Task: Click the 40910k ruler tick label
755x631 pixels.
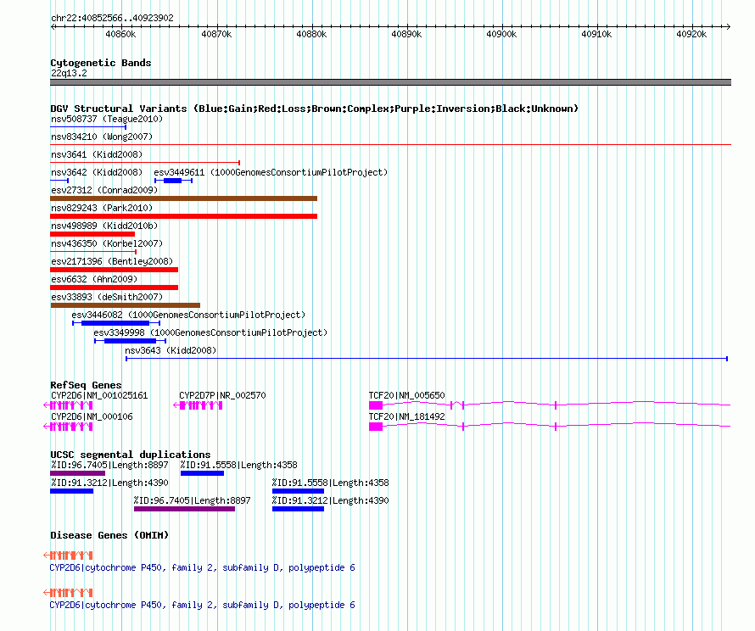Action: click(x=596, y=34)
